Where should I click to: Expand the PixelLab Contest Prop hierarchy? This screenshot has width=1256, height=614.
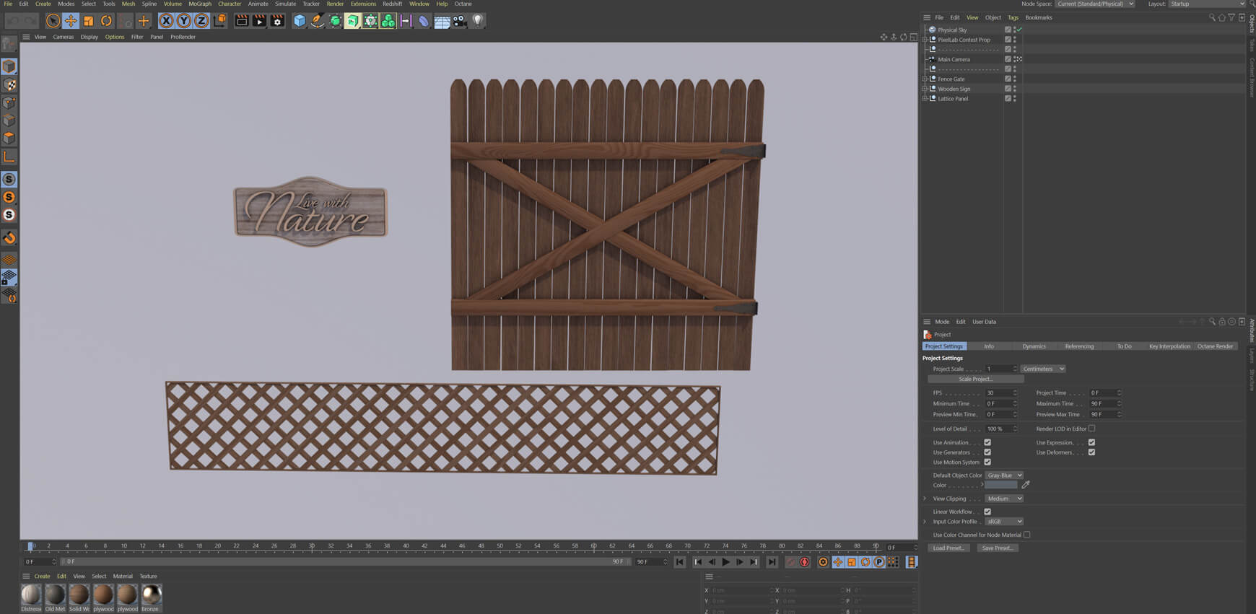(925, 40)
